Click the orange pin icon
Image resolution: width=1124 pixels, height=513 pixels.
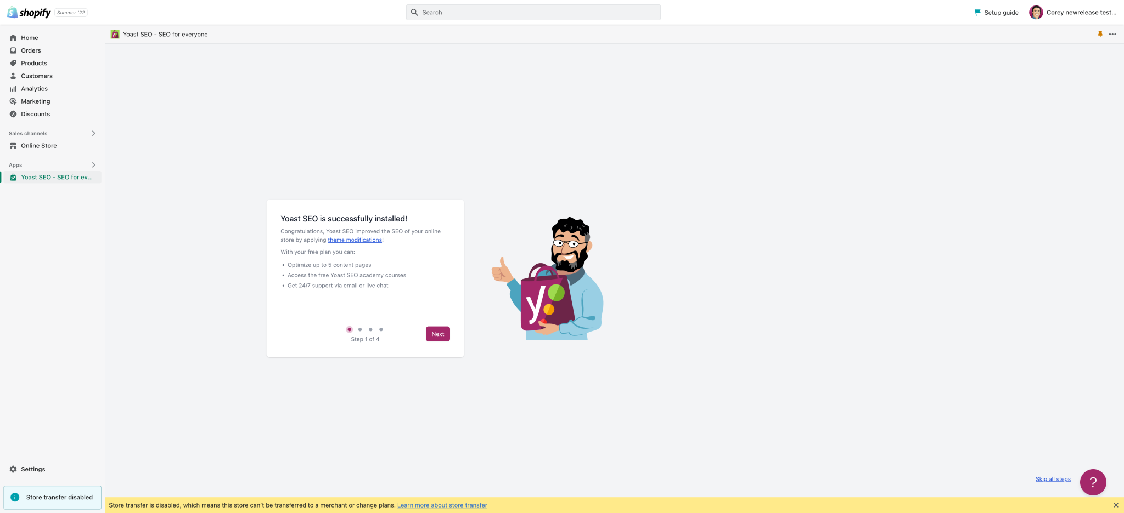point(1100,34)
